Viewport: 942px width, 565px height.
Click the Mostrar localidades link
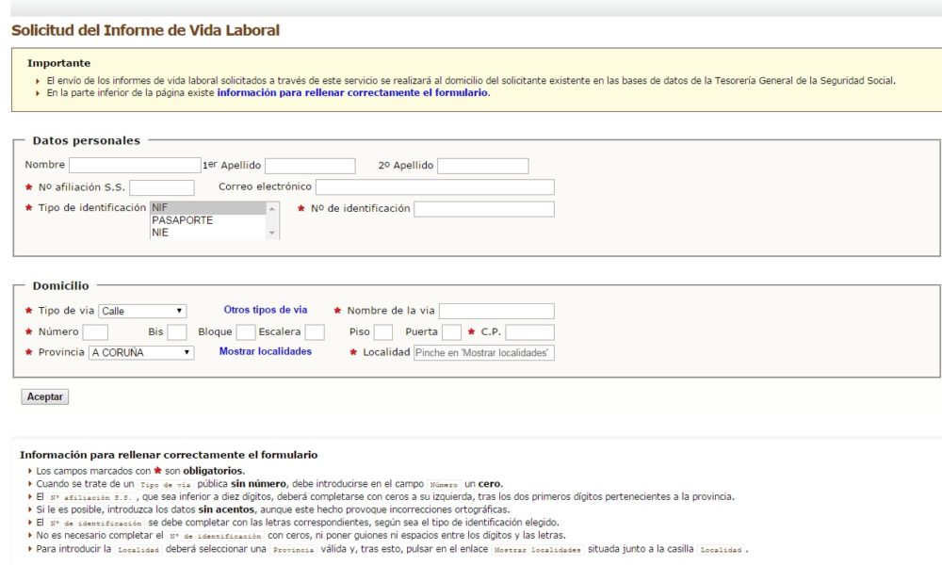(265, 351)
